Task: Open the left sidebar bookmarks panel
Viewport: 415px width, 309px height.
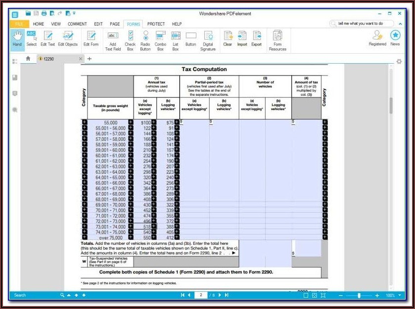Action: click(15, 77)
